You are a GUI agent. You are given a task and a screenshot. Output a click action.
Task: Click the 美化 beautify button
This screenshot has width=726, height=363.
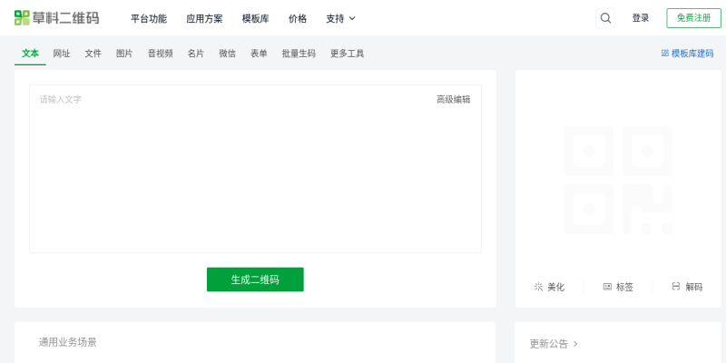coord(549,287)
